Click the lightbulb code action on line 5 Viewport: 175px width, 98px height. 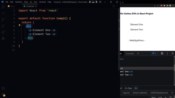pos(19,25)
